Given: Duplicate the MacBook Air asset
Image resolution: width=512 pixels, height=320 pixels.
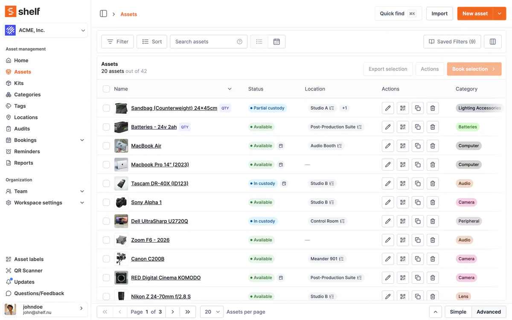Looking at the screenshot, I should 418,145.
